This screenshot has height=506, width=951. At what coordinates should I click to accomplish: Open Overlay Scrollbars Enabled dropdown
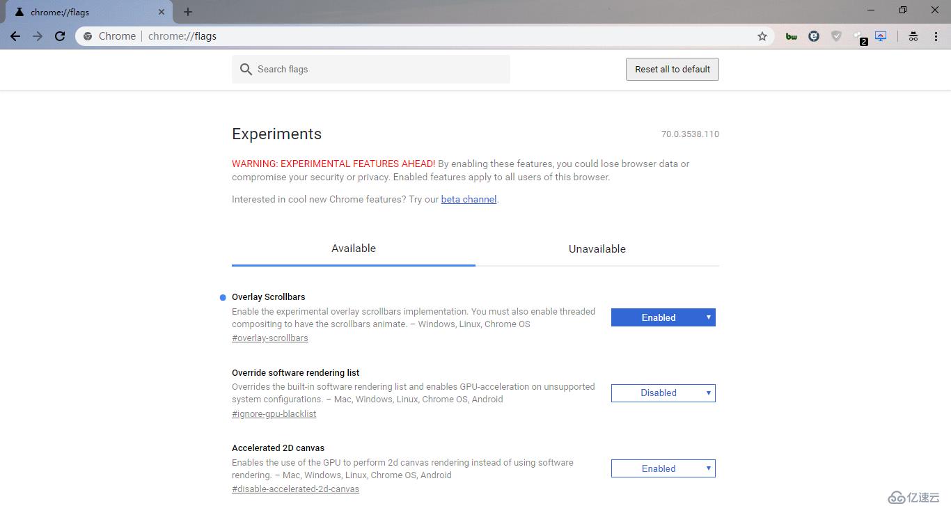tap(663, 317)
